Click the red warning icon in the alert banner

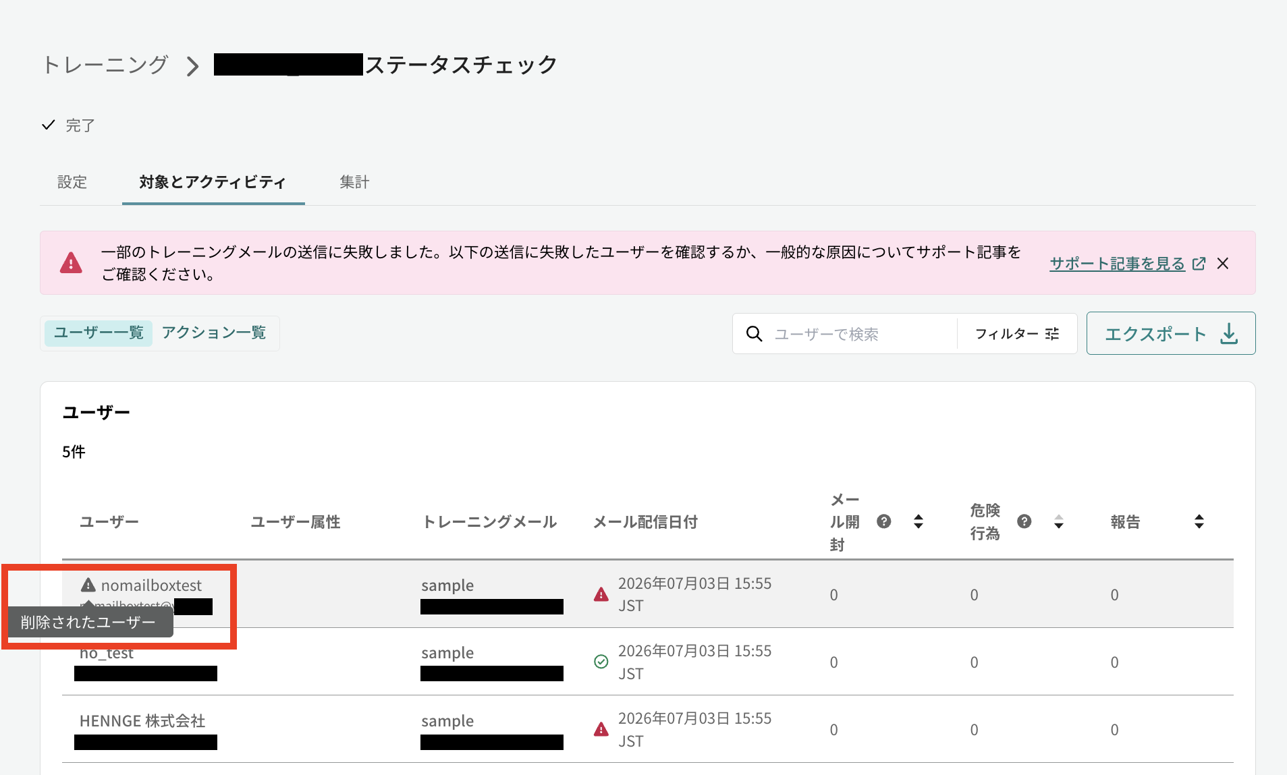point(71,262)
